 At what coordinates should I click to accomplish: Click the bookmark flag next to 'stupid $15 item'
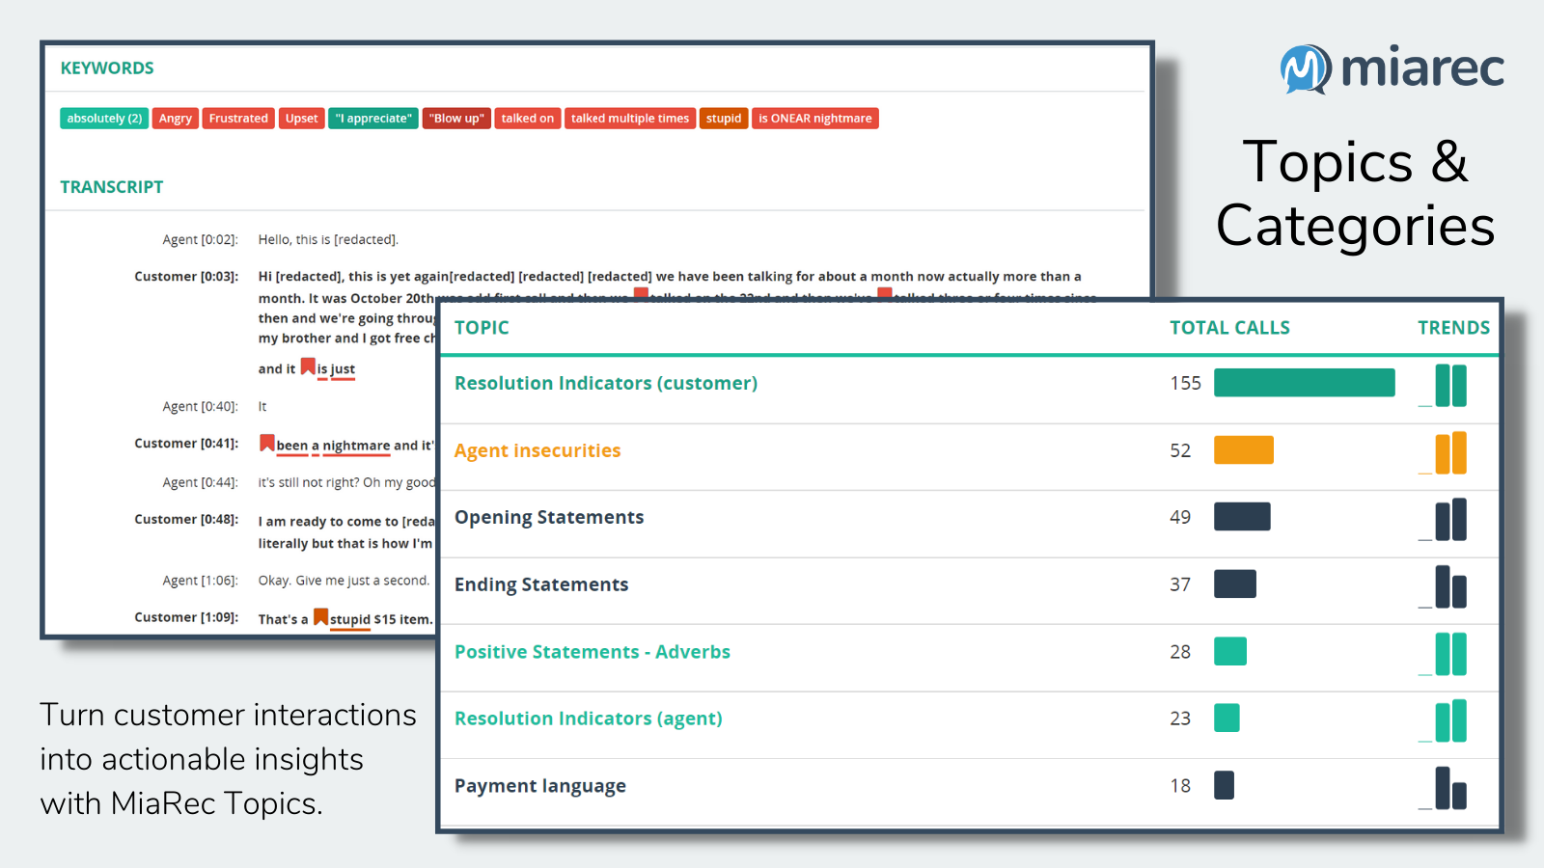point(320,616)
